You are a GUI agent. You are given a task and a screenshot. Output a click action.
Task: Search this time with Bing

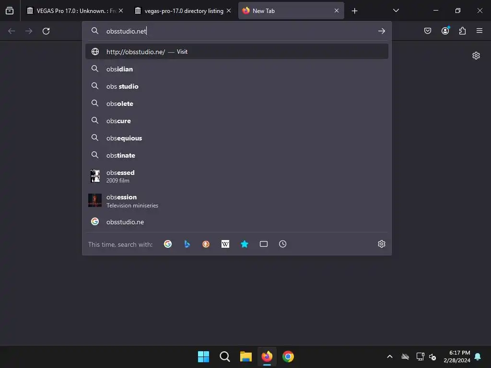tap(187, 244)
